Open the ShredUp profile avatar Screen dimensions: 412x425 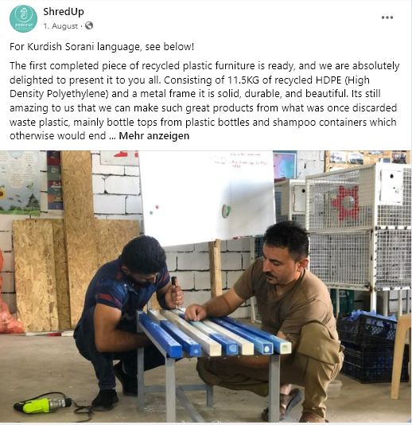pos(23,18)
